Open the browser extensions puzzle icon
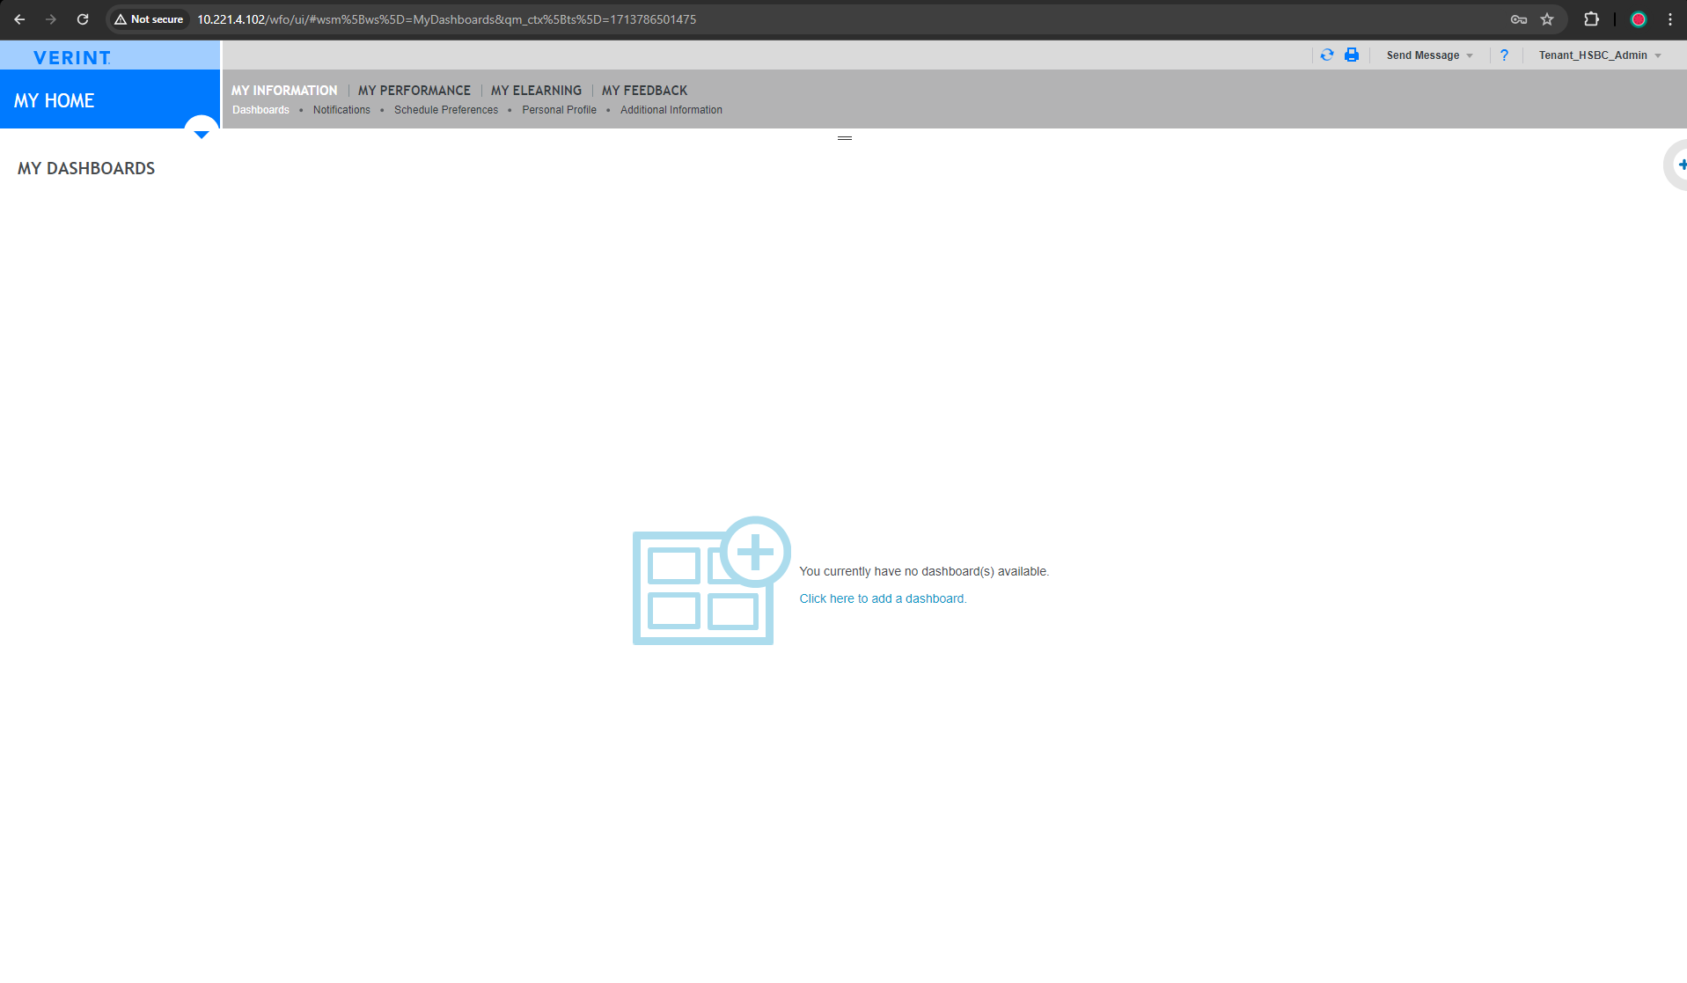1687x983 pixels. point(1591,19)
